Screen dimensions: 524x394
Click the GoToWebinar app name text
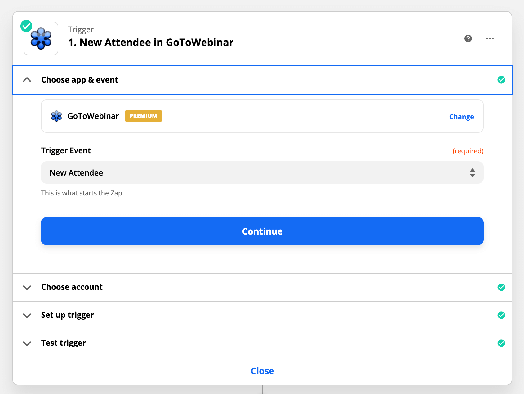(93, 116)
